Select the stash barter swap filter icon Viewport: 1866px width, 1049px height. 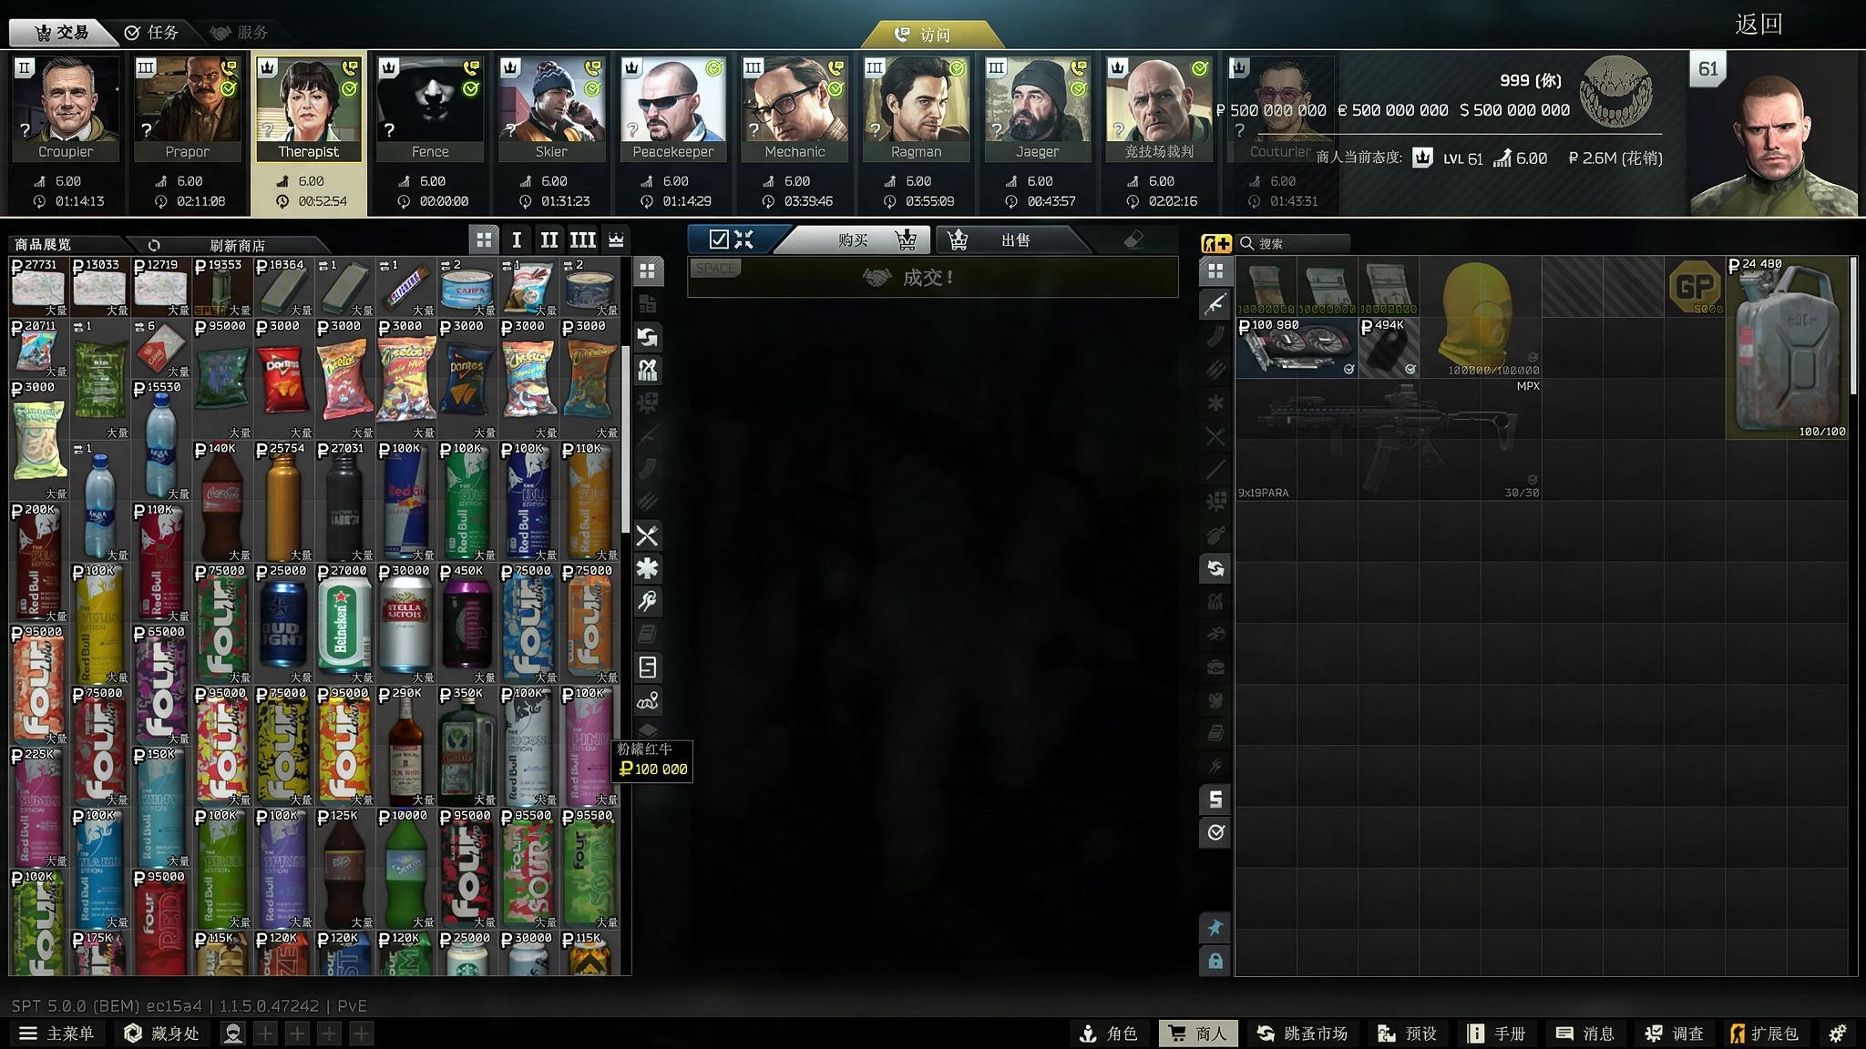click(1215, 569)
